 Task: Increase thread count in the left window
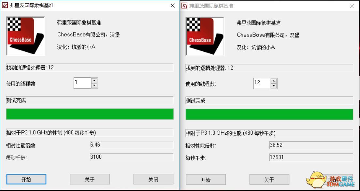click(x=94, y=80)
